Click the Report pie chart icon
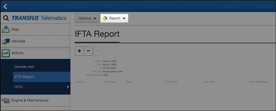Viewport: 276px width, 111px height. click(105, 18)
